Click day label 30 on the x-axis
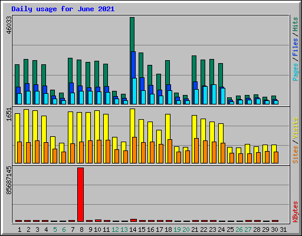Screen dimensions: 302x236 (x=274, y=230)
